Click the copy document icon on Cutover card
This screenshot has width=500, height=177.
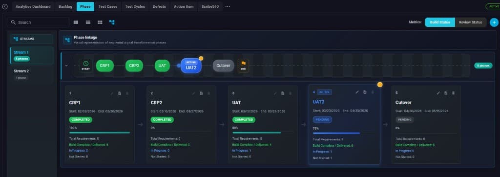[x=446, y=93]
